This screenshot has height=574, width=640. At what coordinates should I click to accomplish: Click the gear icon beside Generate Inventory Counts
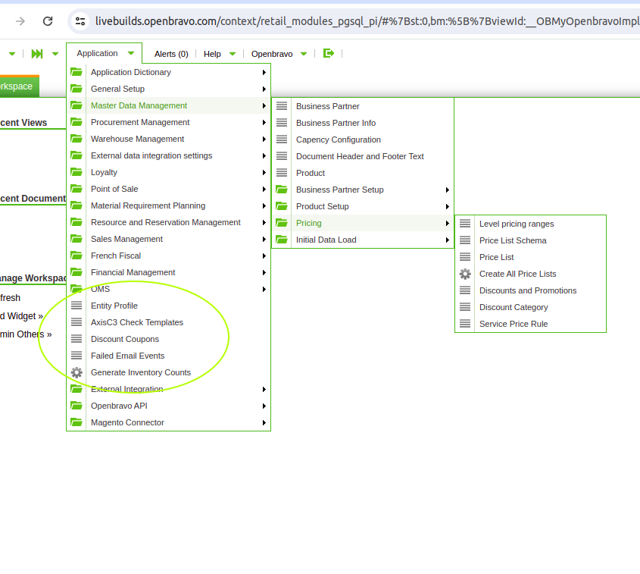(76, 372)
